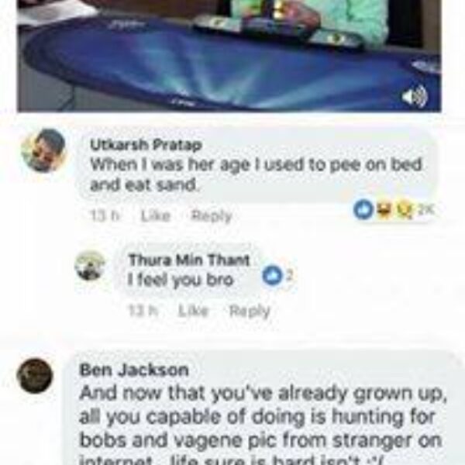
Task: Click the wow emoji reaction icon
Action: pos(405,211)
